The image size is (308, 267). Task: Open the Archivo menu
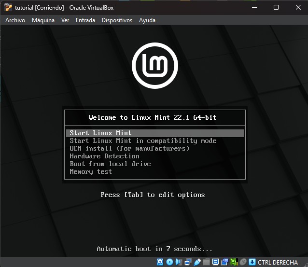[15, 20]
